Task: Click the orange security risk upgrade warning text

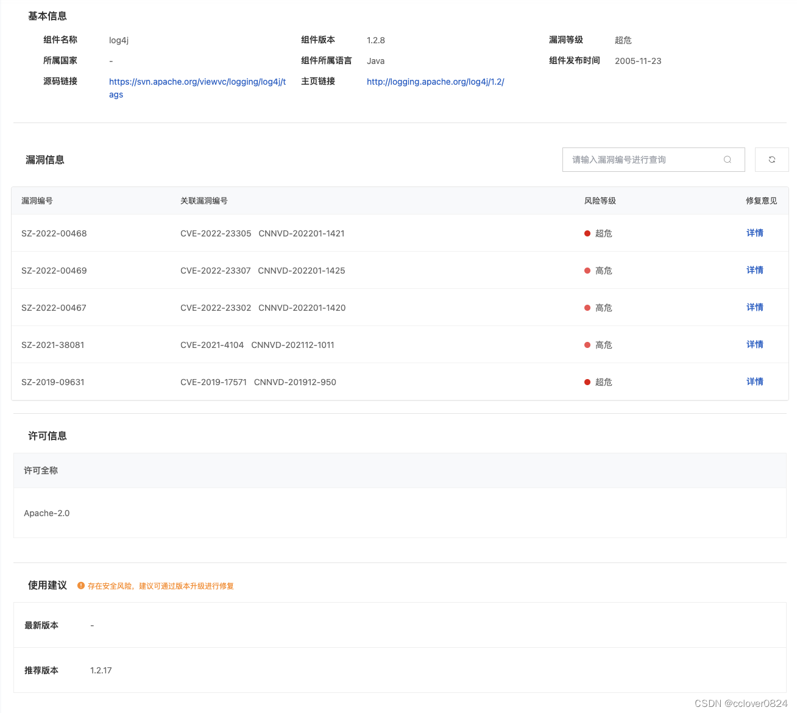Action: (x=161, y=586)
